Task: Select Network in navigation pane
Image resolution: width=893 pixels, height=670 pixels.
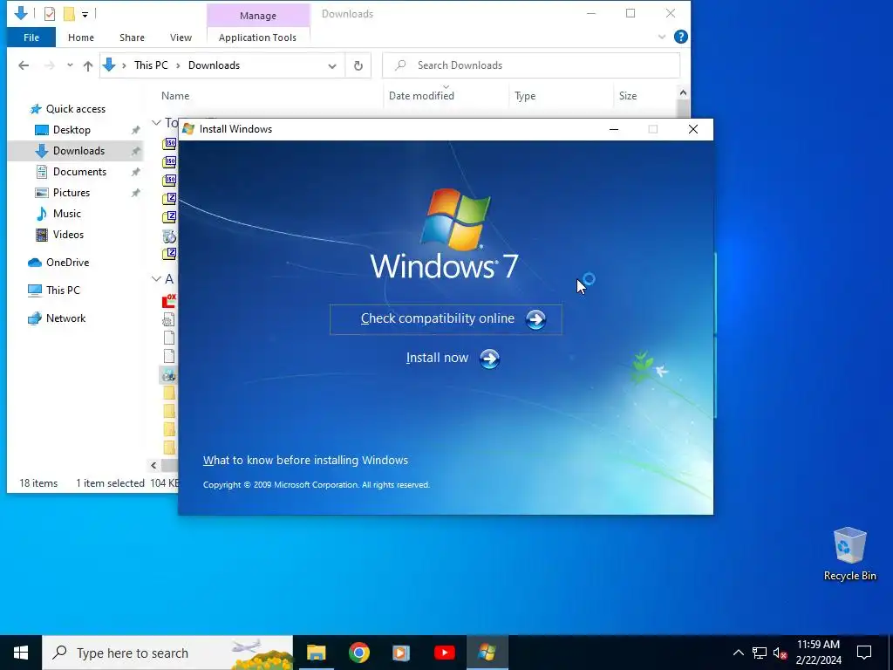Action: click(65, 318)
